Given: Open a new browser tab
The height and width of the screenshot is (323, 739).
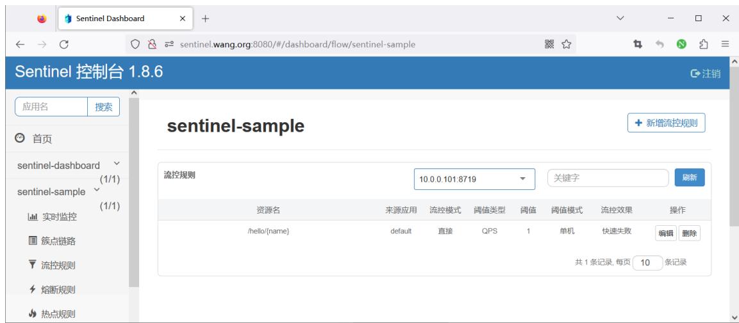Looking at the screenshot, I should coord(205,19).
